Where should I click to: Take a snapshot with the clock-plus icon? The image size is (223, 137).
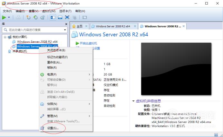coord(28,17)
